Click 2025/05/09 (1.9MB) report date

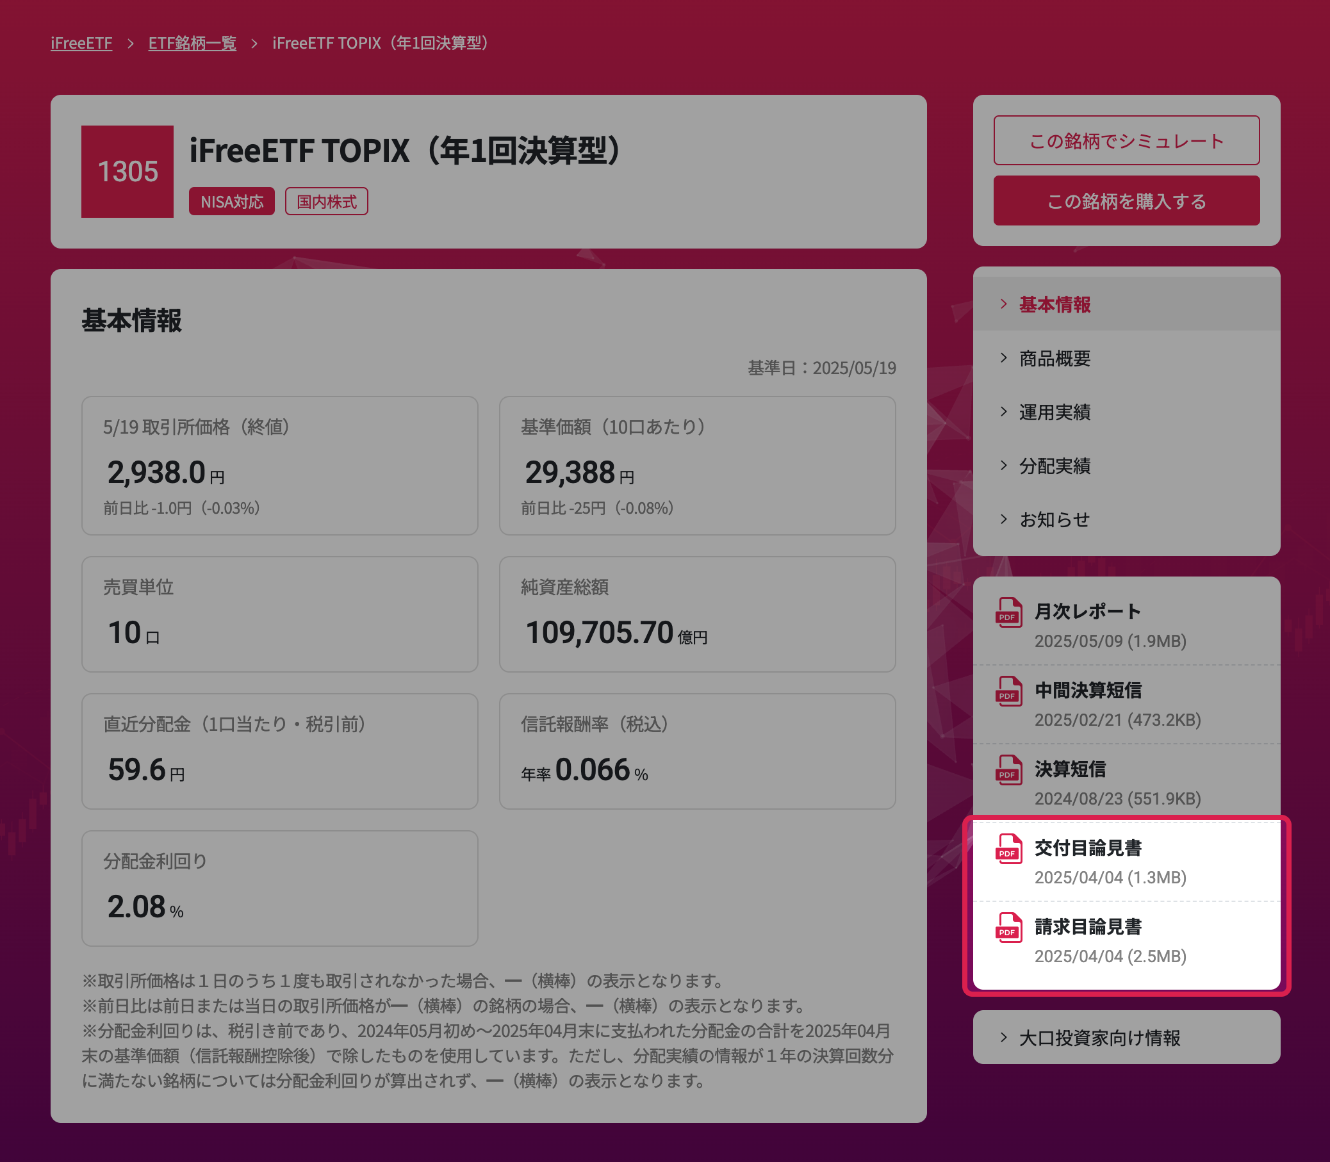(1110, 641)
